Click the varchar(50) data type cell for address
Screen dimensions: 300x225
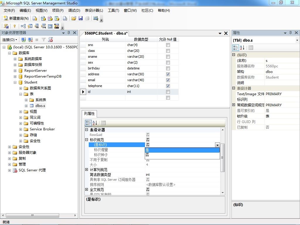point(141,74)
